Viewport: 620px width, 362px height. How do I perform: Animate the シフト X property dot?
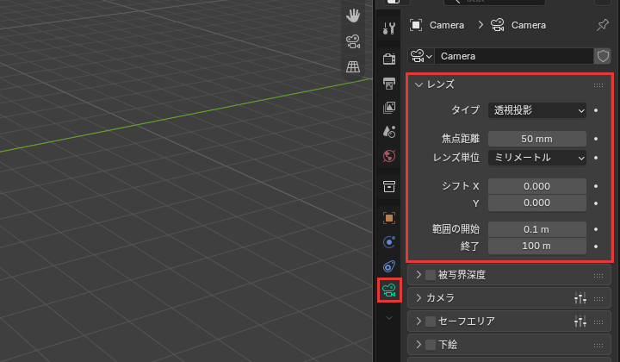tap(596, 186)
